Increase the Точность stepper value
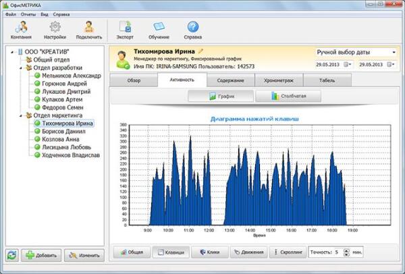This screenshot has height=274, width=405. coord(346,250)
